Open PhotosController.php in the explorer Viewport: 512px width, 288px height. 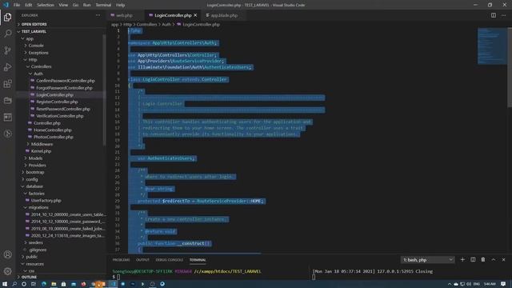click(x=54, y=137)
